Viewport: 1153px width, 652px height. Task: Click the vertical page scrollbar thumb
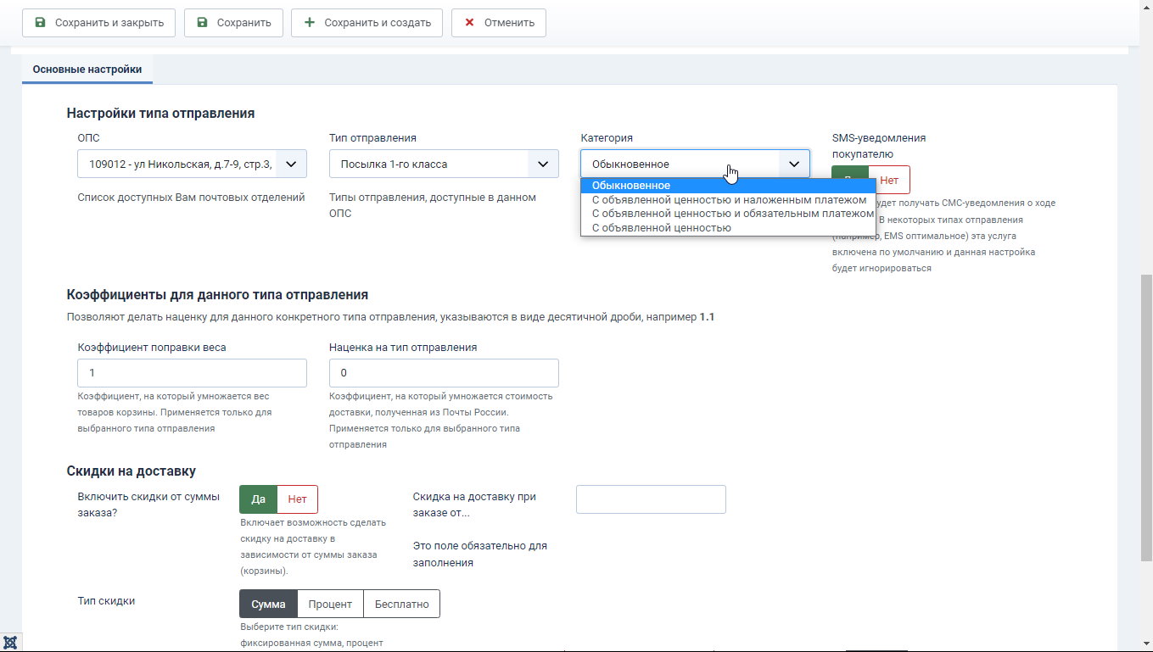coord(1145,415)
